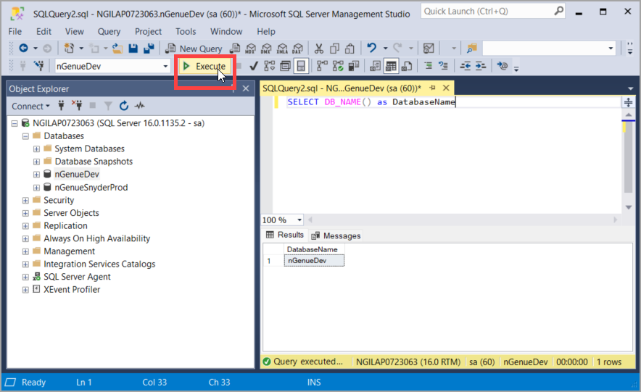Click the Object Explorer Activity Monitor icon
The height and width of the screenshot is (392, 641).
tap(140, 106)
